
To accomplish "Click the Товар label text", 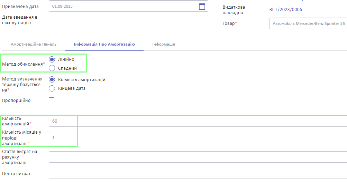I will coord(230,23).
